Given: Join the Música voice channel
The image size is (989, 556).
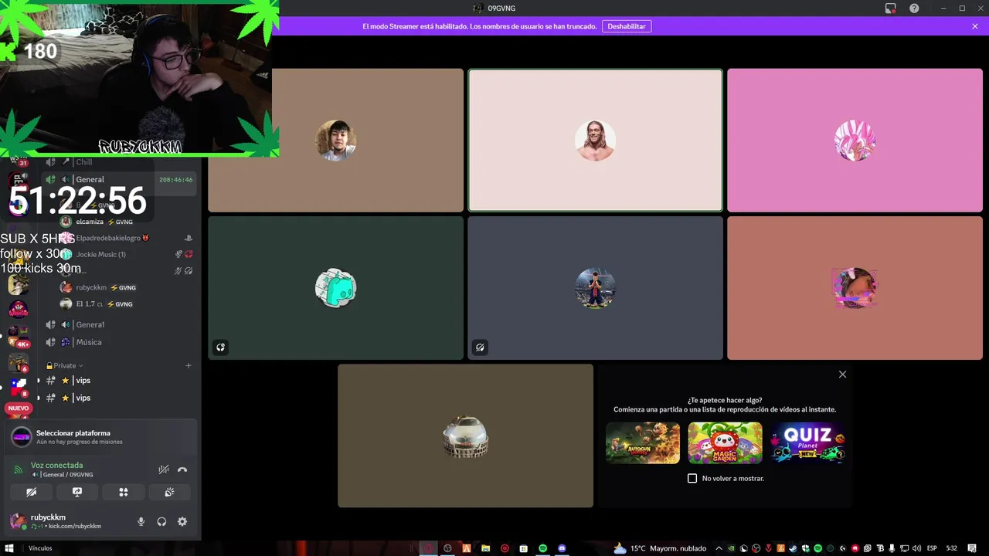Looking at the screenshot, I should coord(120,342).
